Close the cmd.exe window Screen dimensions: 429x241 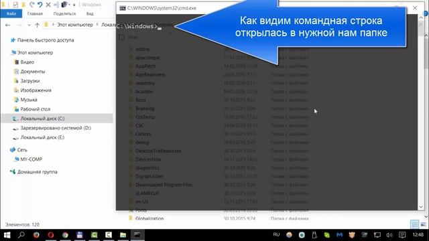(x=415, y=8)
